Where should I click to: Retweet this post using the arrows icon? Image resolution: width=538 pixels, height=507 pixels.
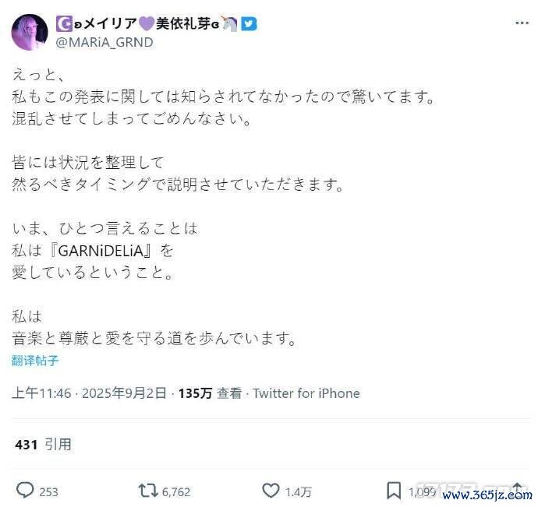point(147,491)
